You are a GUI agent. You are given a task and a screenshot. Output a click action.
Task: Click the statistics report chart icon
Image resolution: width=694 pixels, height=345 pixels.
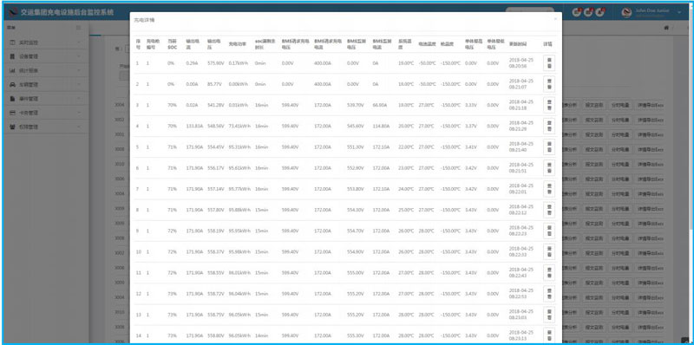[x=12, y=71]
